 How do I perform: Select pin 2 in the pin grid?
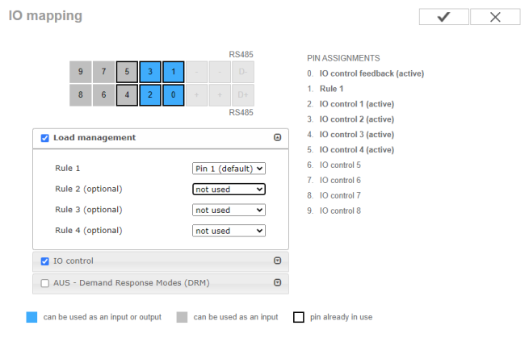(x=150, y=95)
